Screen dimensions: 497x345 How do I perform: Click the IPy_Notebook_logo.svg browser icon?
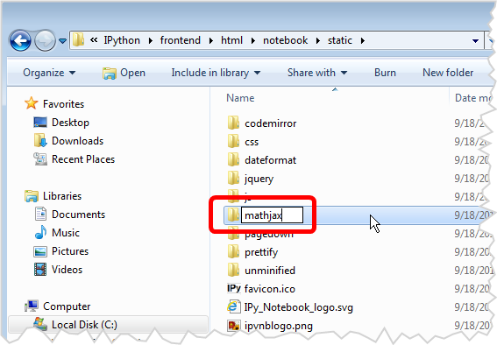[234, 306]
